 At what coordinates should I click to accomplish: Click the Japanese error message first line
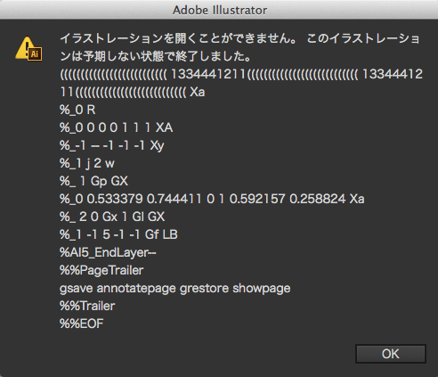(239, 38)
